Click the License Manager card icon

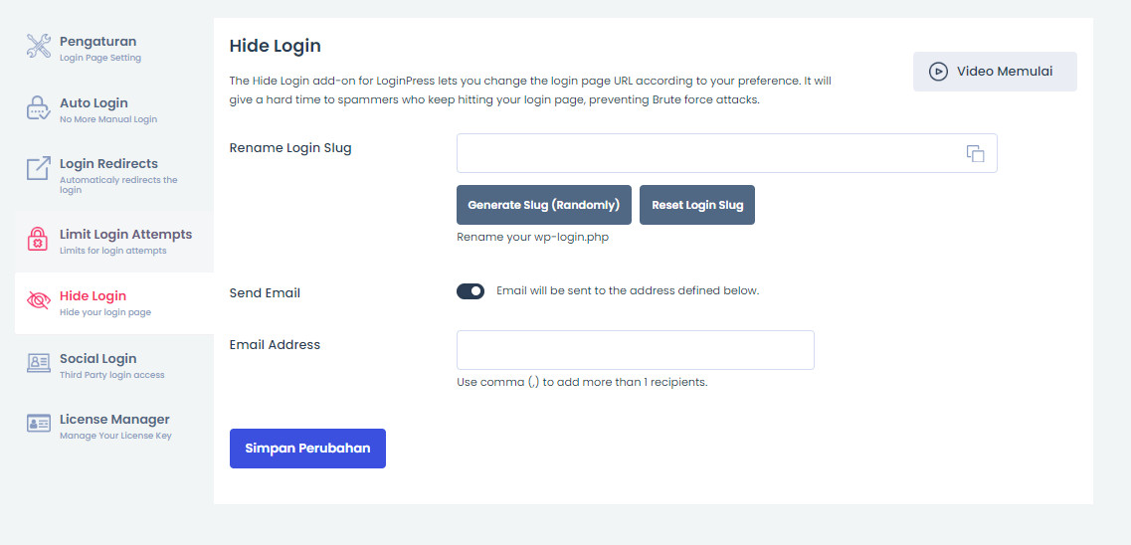(x=38, y=424)
